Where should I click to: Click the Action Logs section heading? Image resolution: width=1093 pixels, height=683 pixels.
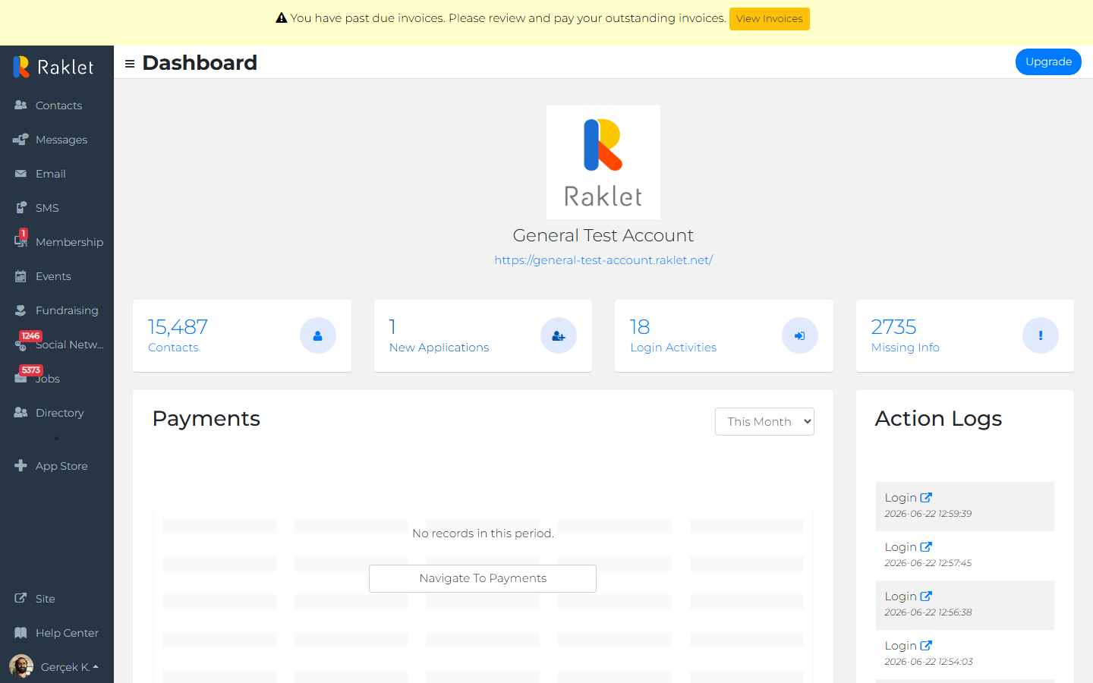938,419
